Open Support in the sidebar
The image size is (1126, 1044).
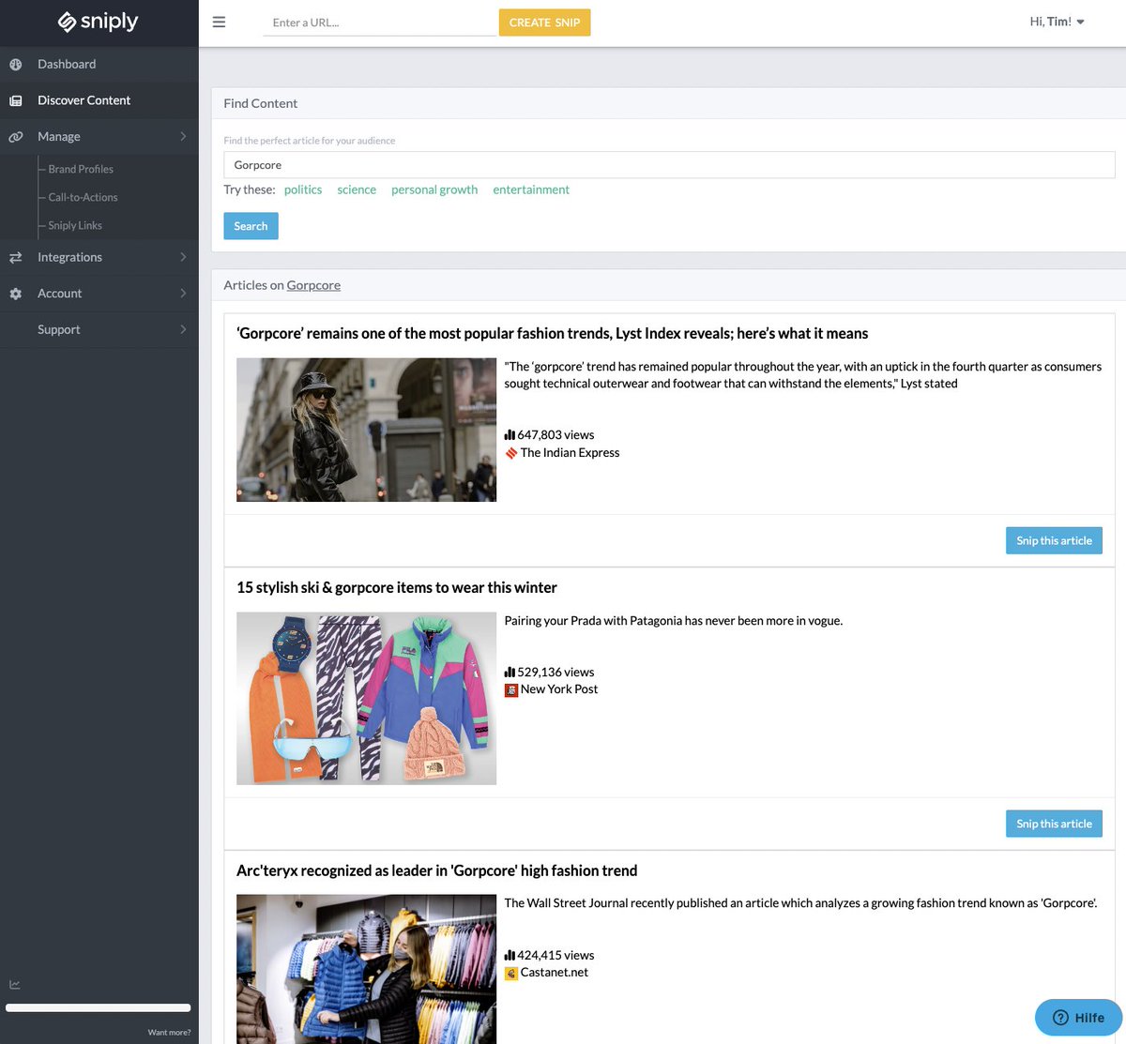[x=99, y=329]
